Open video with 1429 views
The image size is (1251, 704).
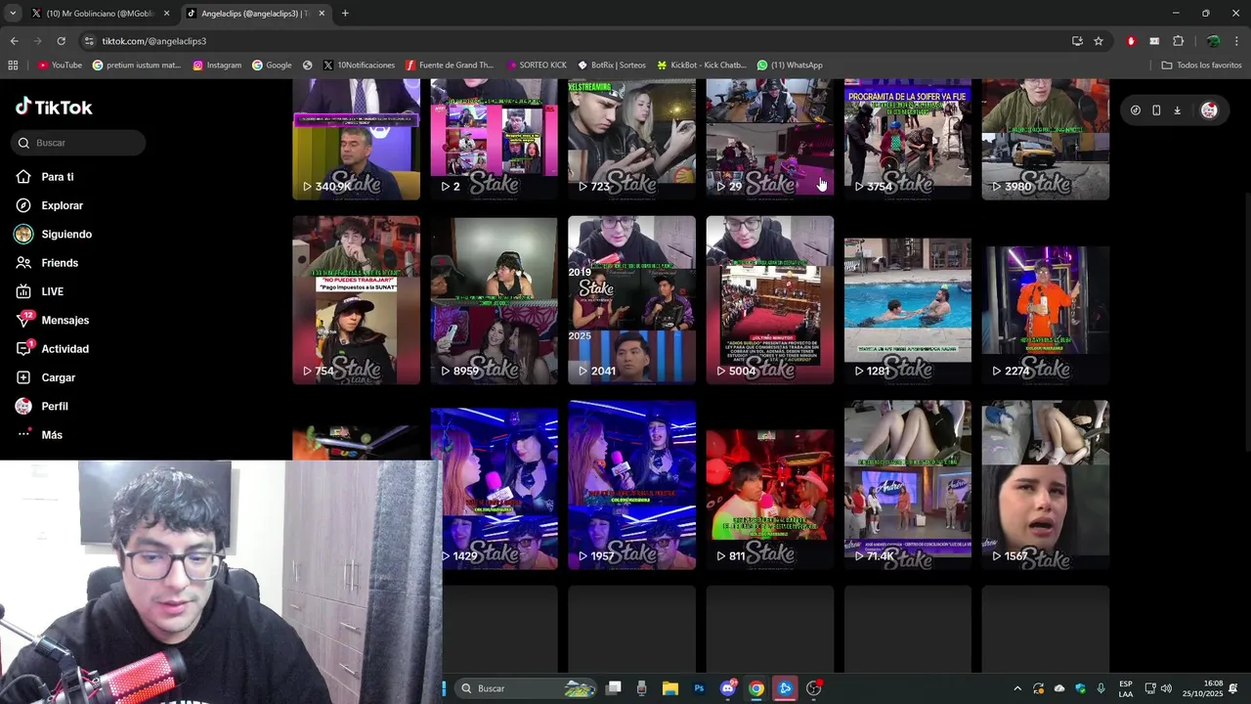coord(494,485)
